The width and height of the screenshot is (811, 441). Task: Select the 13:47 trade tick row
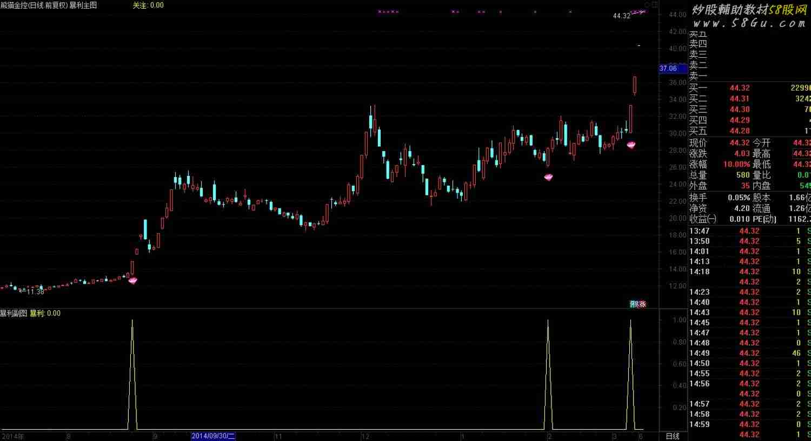(x=750, y=231)
